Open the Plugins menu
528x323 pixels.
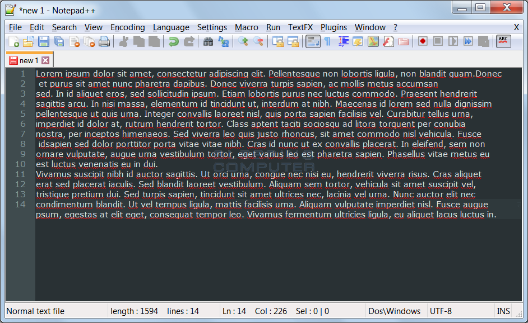(334, 27)
